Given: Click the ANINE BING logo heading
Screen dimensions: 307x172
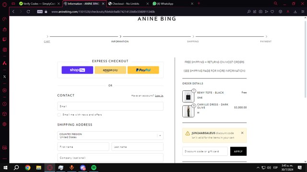Looking at the screenshot, I should 157,19.
